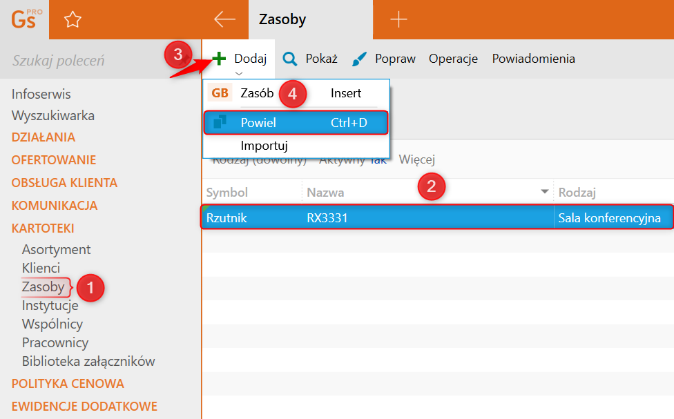Click the Powiel duplicate icon

[x=220, y=123]
